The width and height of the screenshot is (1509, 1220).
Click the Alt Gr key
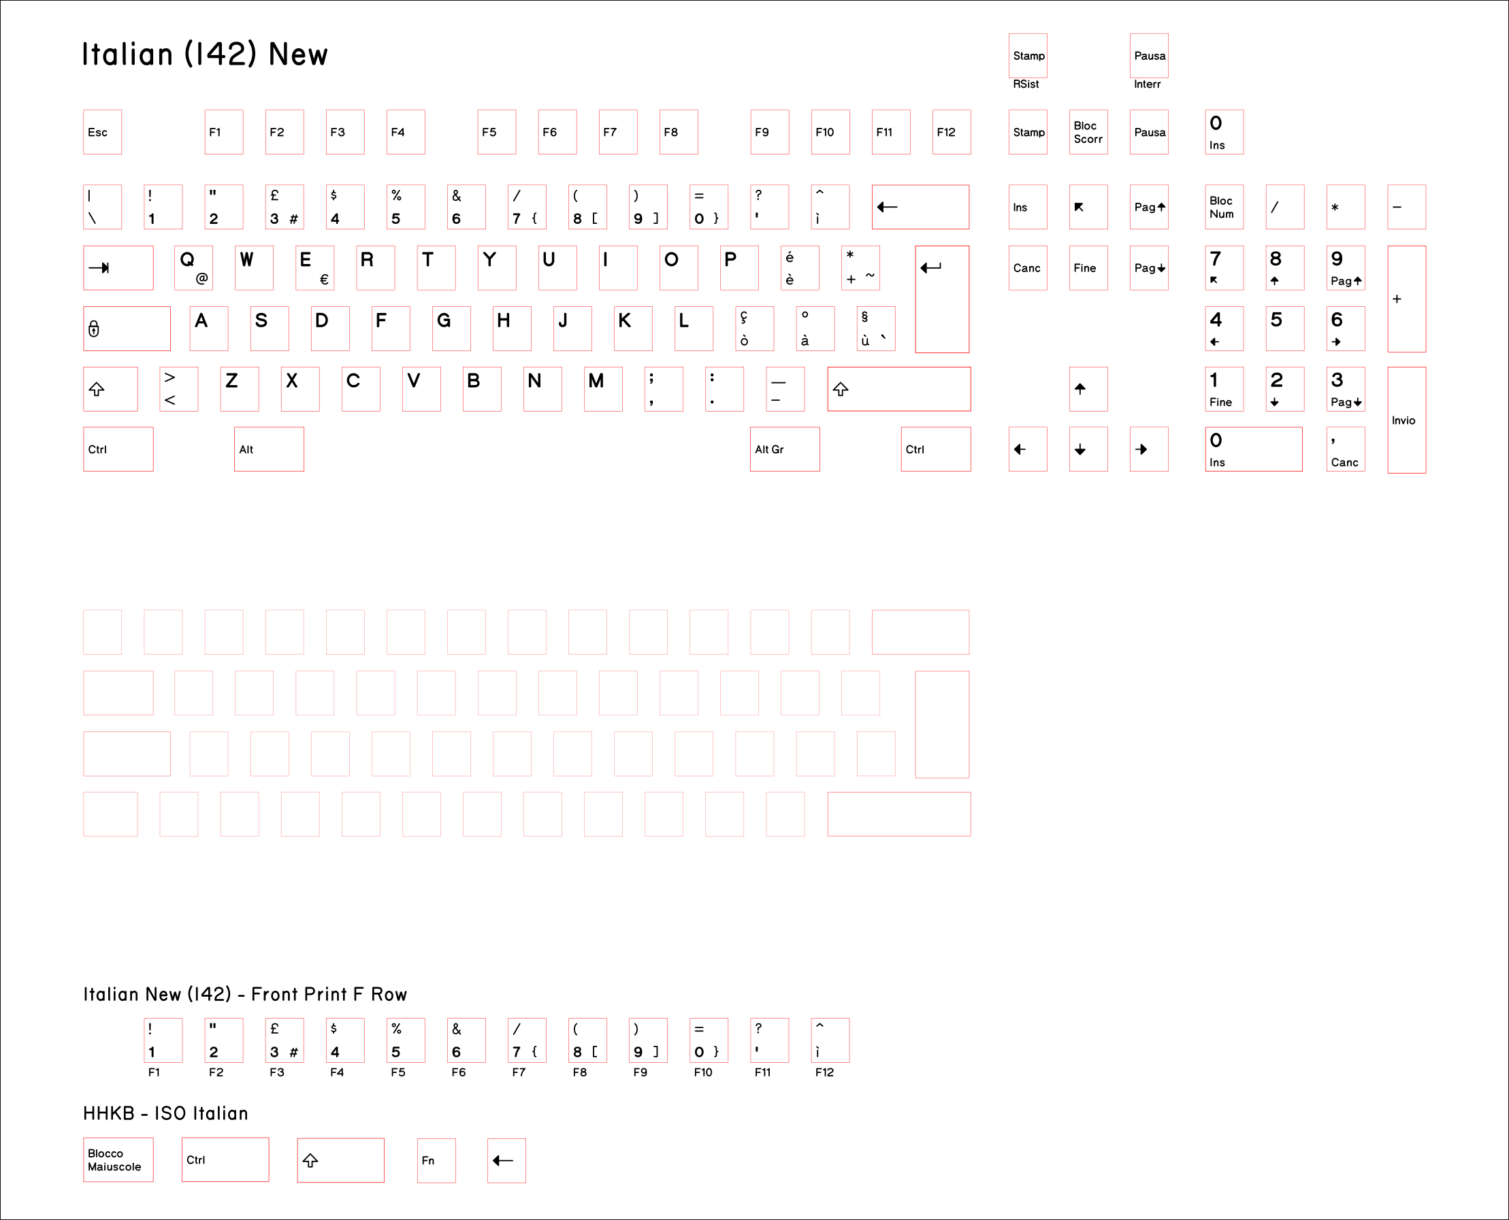pyautogui.click(x=784, y=449)
